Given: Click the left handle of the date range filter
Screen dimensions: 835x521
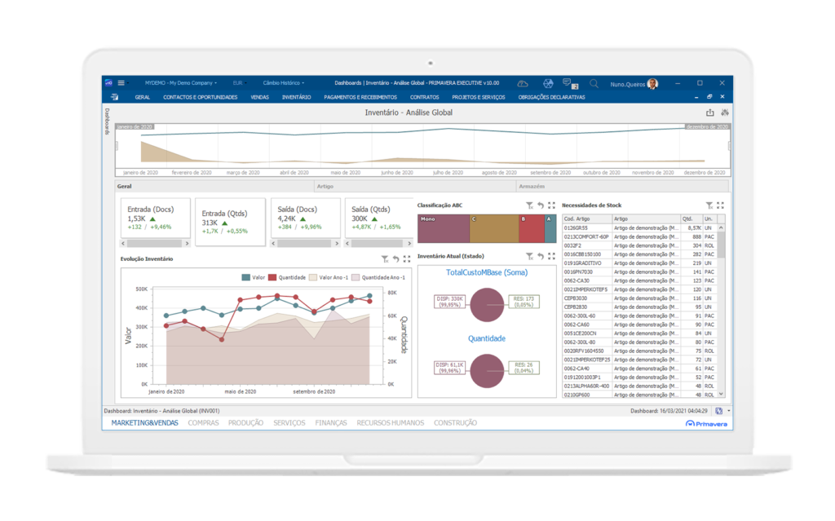Looking at the screenshot, I should coord(117,145).
